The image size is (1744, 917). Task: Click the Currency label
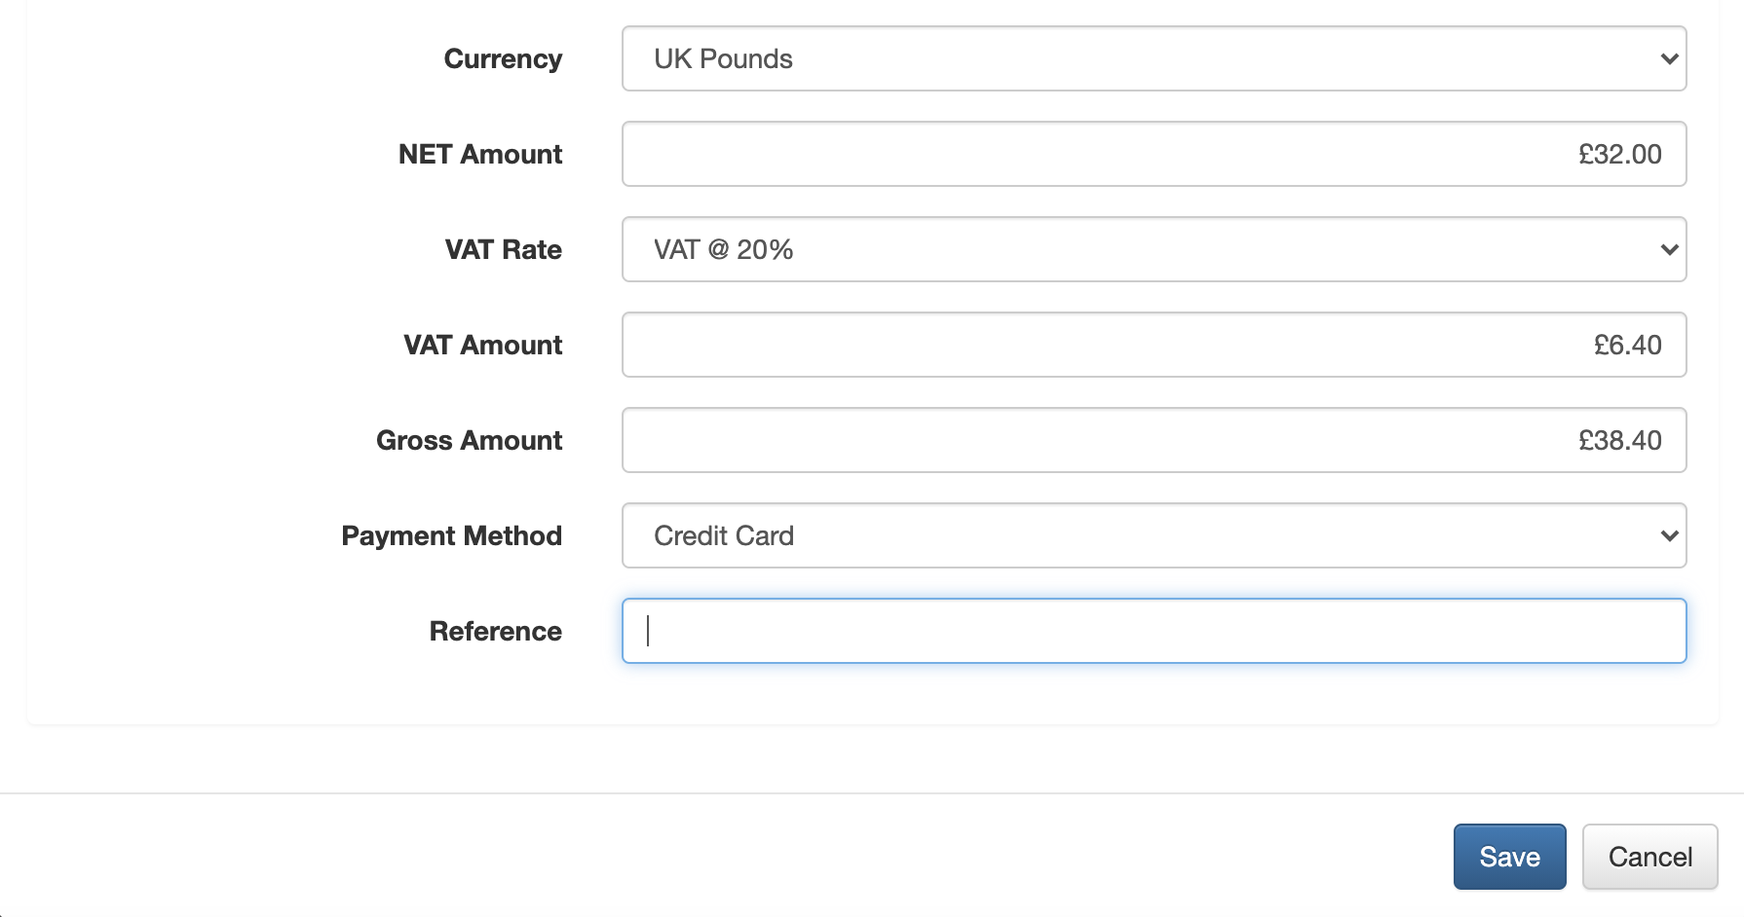503,59
